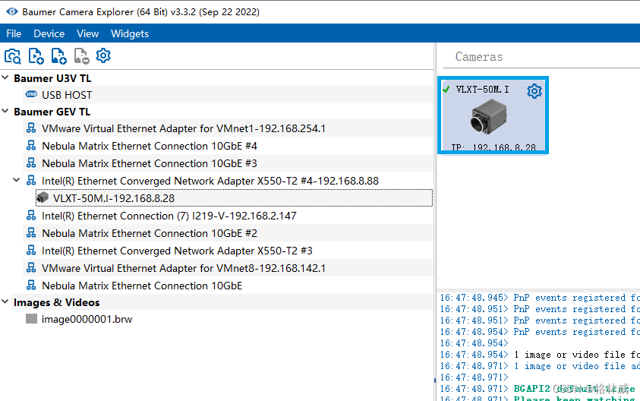Open the Device menu

pyautogui.click(x=49, y=33)
